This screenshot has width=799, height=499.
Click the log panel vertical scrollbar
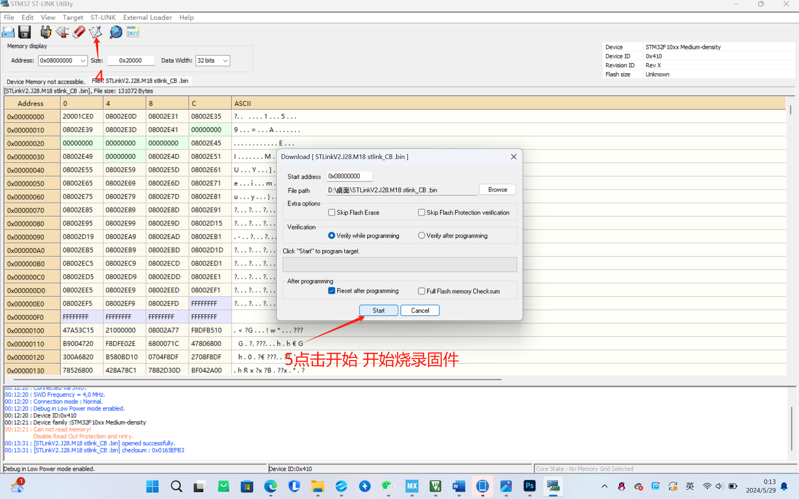(792, 428)
